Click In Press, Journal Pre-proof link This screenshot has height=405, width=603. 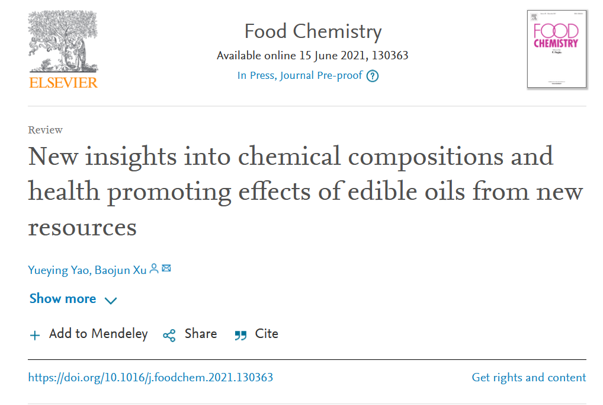coord(300,75)
